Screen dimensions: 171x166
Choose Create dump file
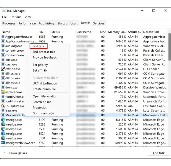pos(44,89)
